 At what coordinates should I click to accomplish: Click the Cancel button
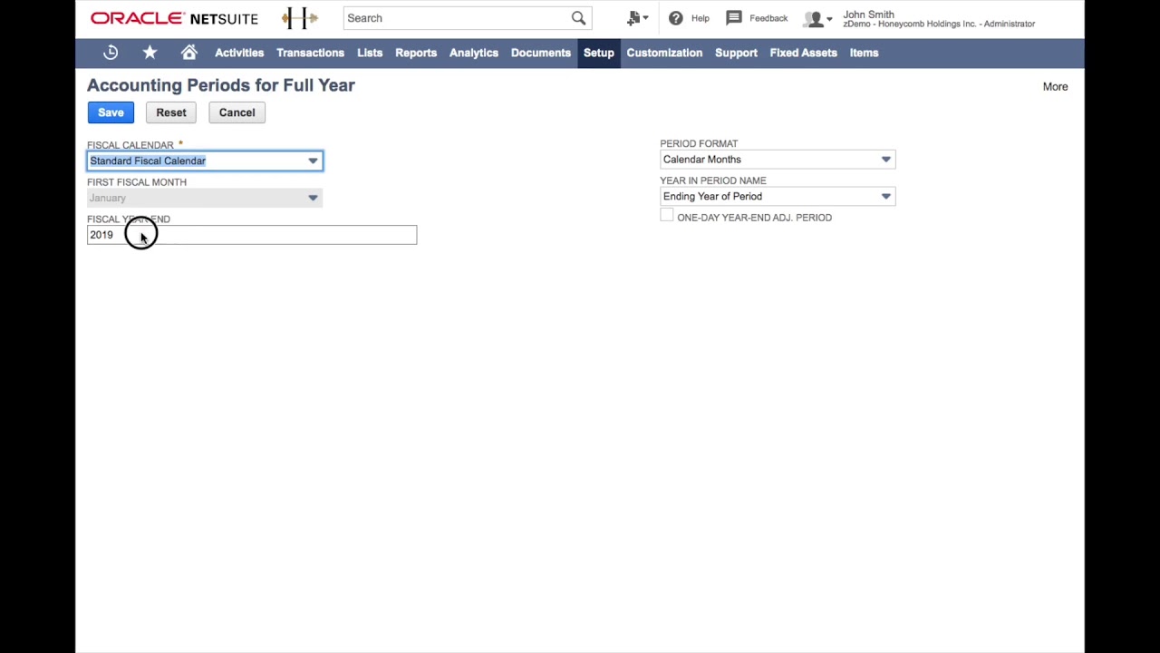pos(237,112)
